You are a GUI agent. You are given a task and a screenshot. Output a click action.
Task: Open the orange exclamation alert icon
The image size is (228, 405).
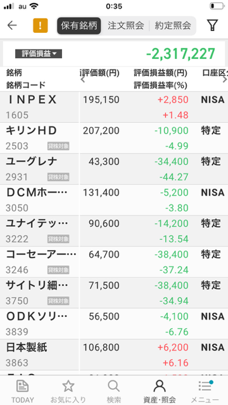coord(41,25)
